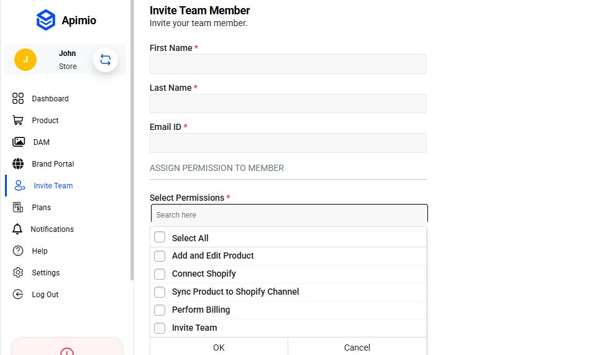Tick the Connect Shopify checkbox
The height and width of the screenshot is (355, 592).
(160, 274)
